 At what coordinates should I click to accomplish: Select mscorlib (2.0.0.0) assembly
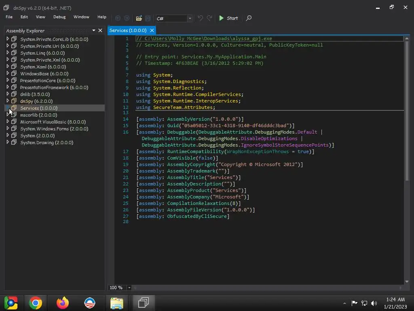pos(38,115)
